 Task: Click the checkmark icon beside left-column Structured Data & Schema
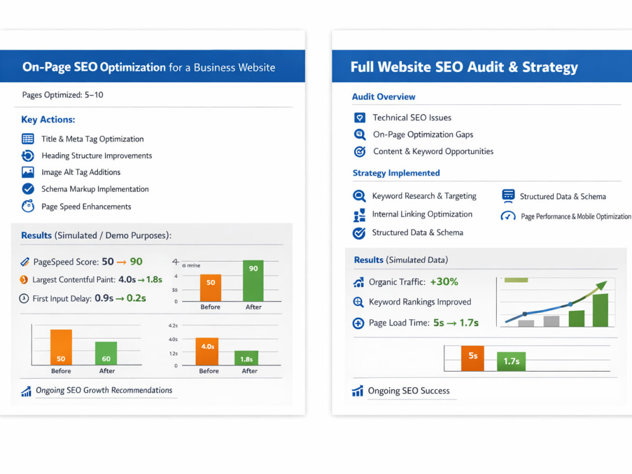[359, 233]
